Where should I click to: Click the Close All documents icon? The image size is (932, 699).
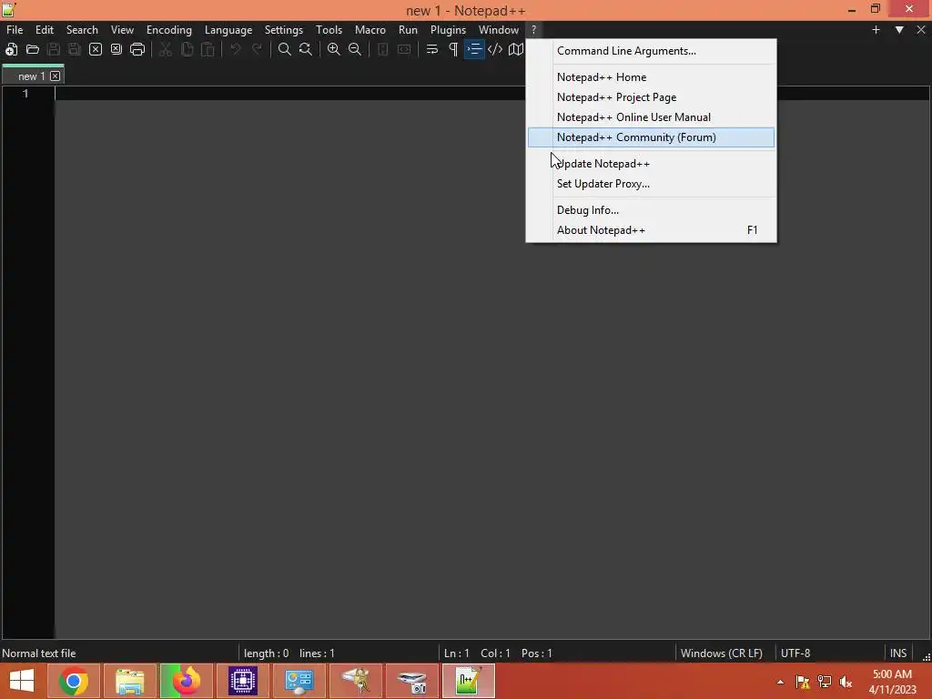pyautogui.click(x=116, y=49)
